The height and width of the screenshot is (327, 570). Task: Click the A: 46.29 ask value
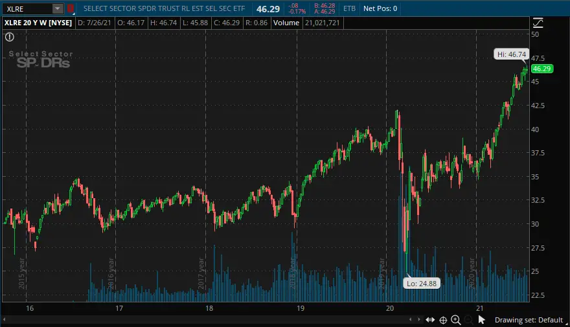click(325, 11)
